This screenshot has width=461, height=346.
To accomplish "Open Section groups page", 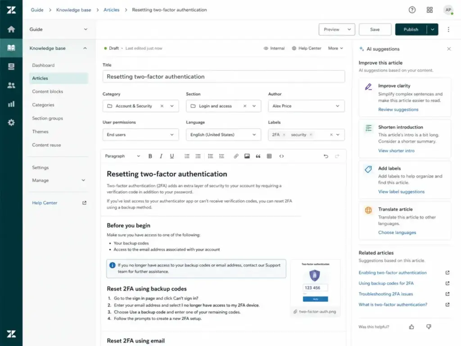I will (x=47, y=118).
